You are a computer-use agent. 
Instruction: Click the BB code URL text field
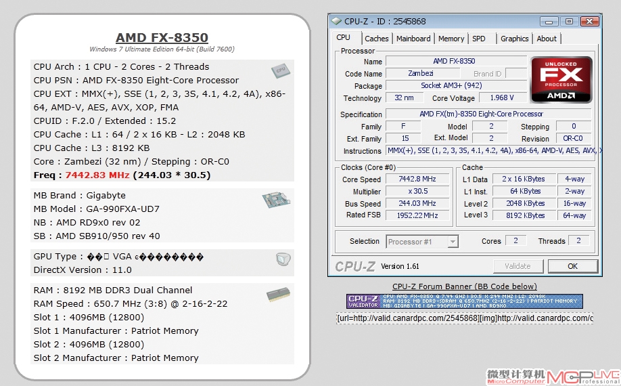point(465,318)
